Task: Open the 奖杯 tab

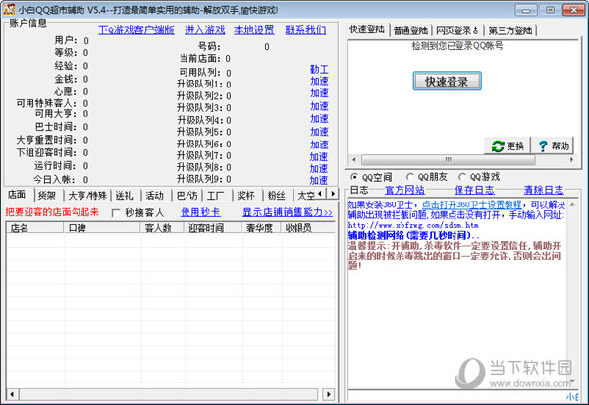Action: click(246, 196)
